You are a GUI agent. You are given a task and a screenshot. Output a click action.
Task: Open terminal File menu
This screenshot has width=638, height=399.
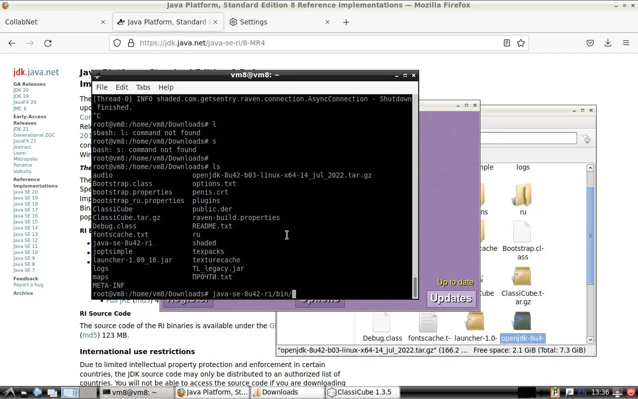(x=102, y=87)
